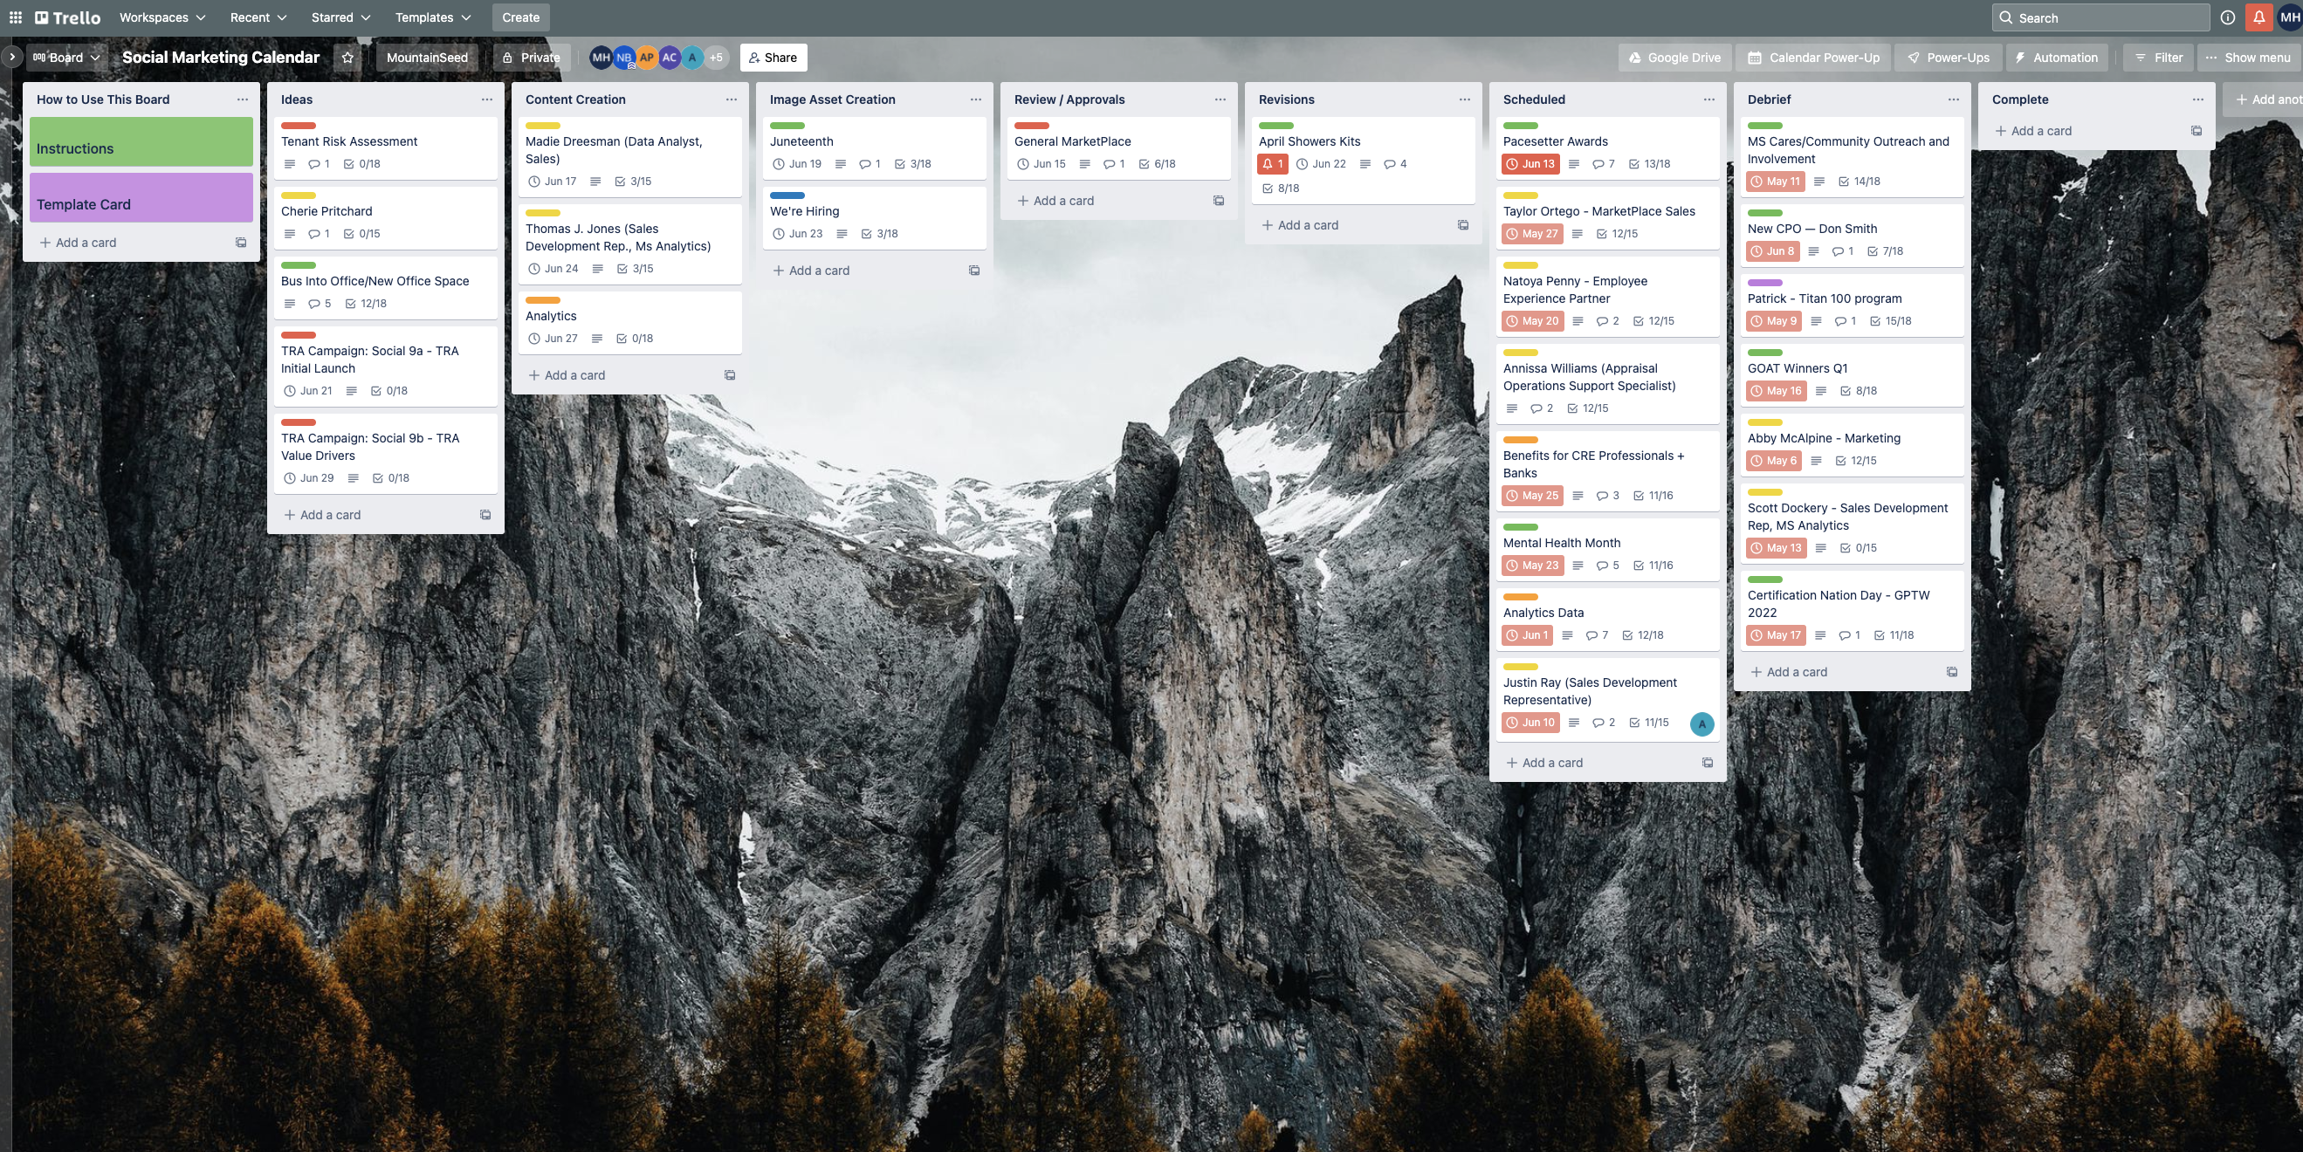The image size is (2303, 1152).
Task: Click the Share button
Action: pyautogui.click(x=773, y=58)
